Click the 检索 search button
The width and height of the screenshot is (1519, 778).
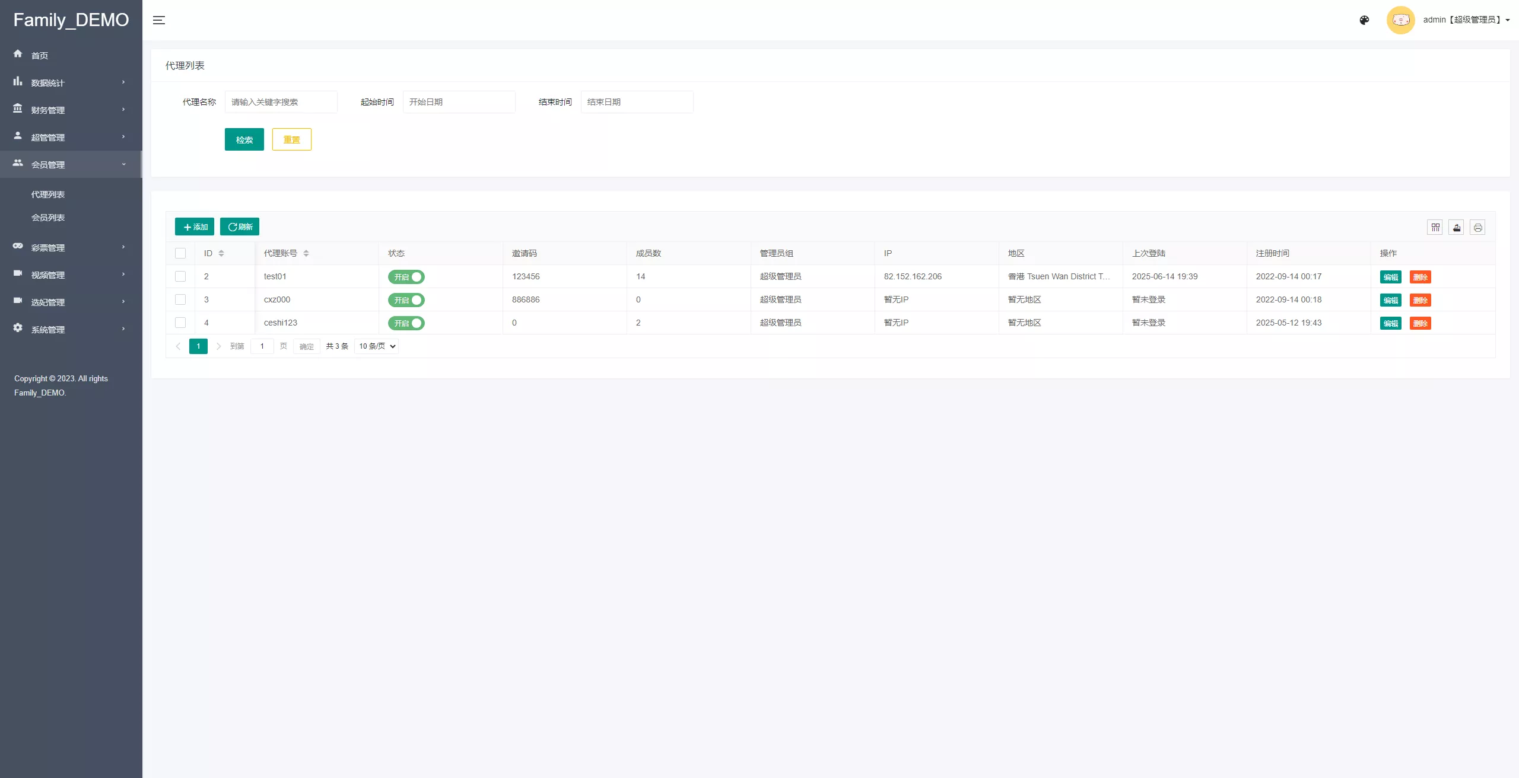[244, 139]
